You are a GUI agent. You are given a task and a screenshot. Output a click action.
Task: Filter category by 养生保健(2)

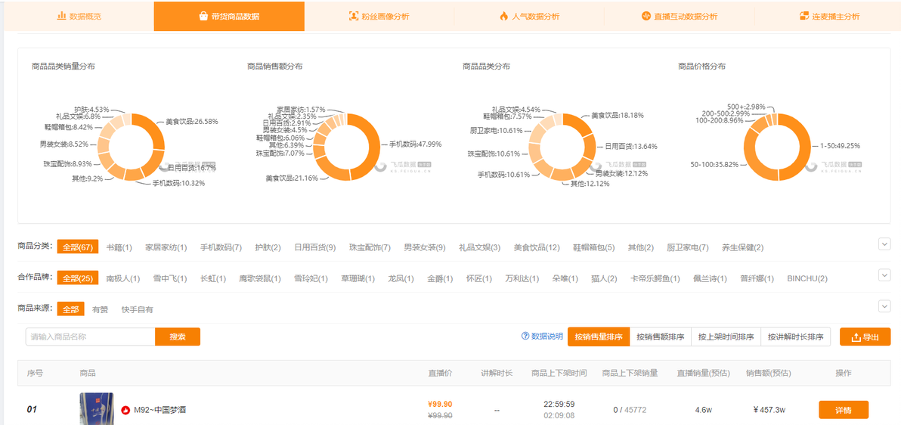743,247
